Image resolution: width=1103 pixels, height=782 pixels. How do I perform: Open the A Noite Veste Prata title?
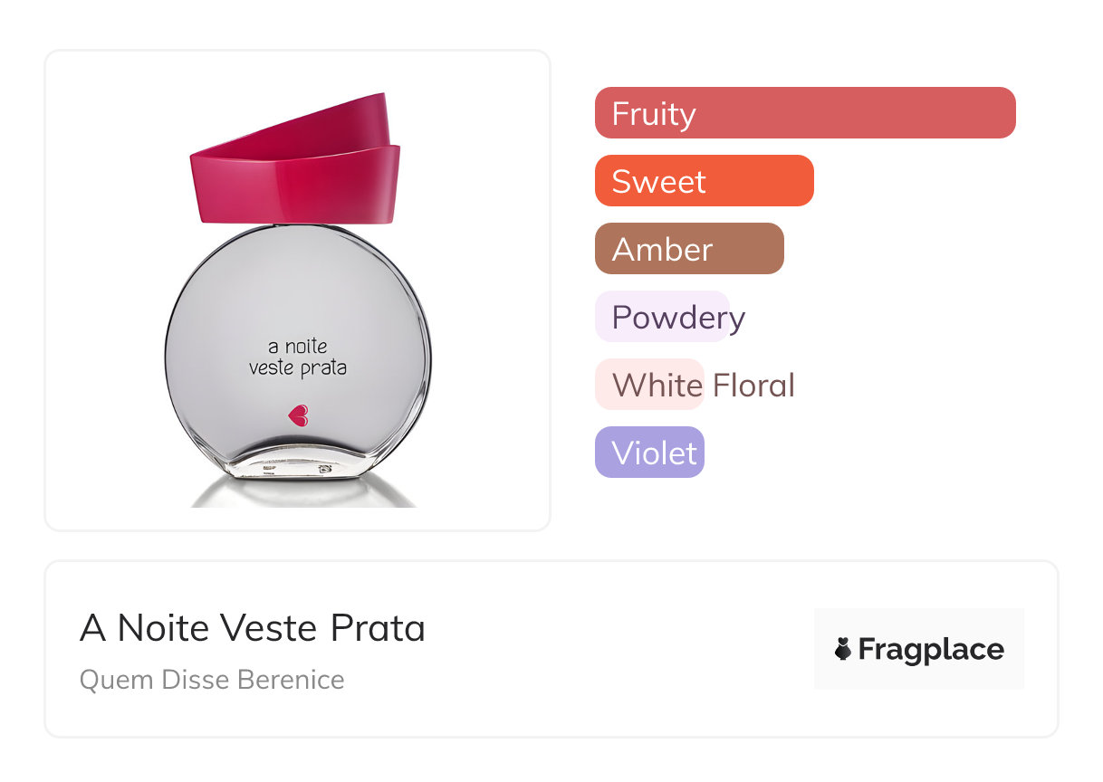[253, 628]
